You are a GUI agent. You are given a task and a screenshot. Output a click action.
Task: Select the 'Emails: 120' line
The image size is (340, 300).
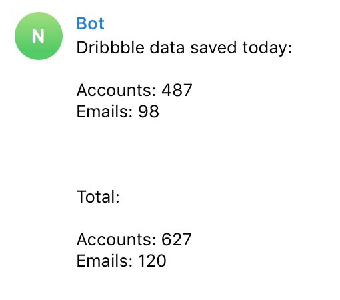[x=121, y=261]
